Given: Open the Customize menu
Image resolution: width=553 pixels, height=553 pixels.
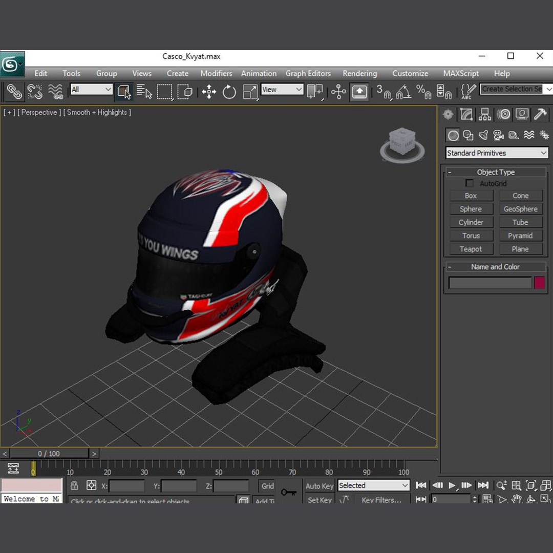Looking at the screenshot, I should (410, 73).
